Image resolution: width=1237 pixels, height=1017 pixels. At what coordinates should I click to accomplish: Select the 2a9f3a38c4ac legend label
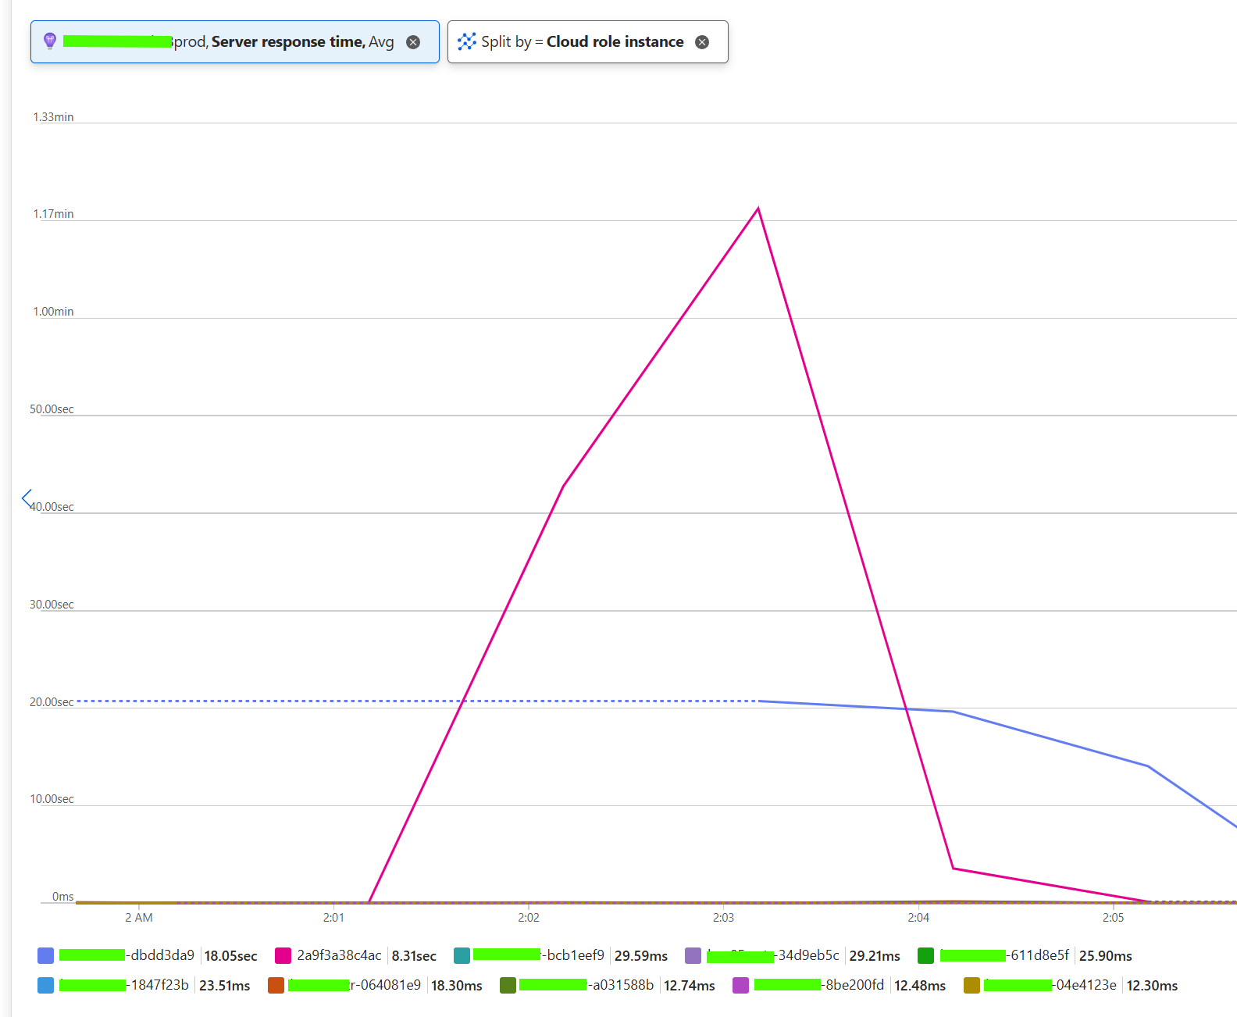click(x=339, y=955)
